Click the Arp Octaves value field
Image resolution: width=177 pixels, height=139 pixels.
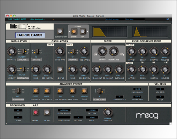click(x=78, y=118)
